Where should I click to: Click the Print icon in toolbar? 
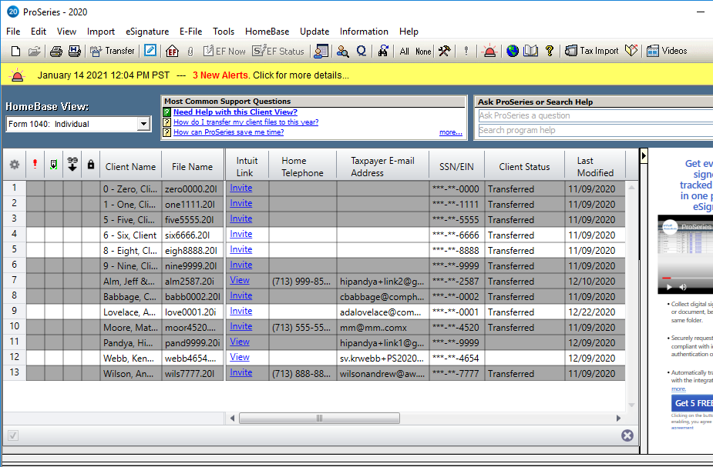[x=56, y=51]
